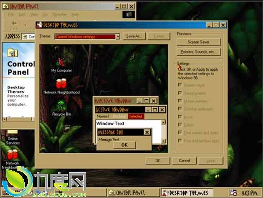Click the "Message Text" label in preview

click(x=109, y=139)
